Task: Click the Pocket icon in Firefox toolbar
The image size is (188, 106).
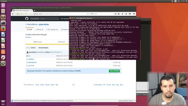Action: (130, 14)
